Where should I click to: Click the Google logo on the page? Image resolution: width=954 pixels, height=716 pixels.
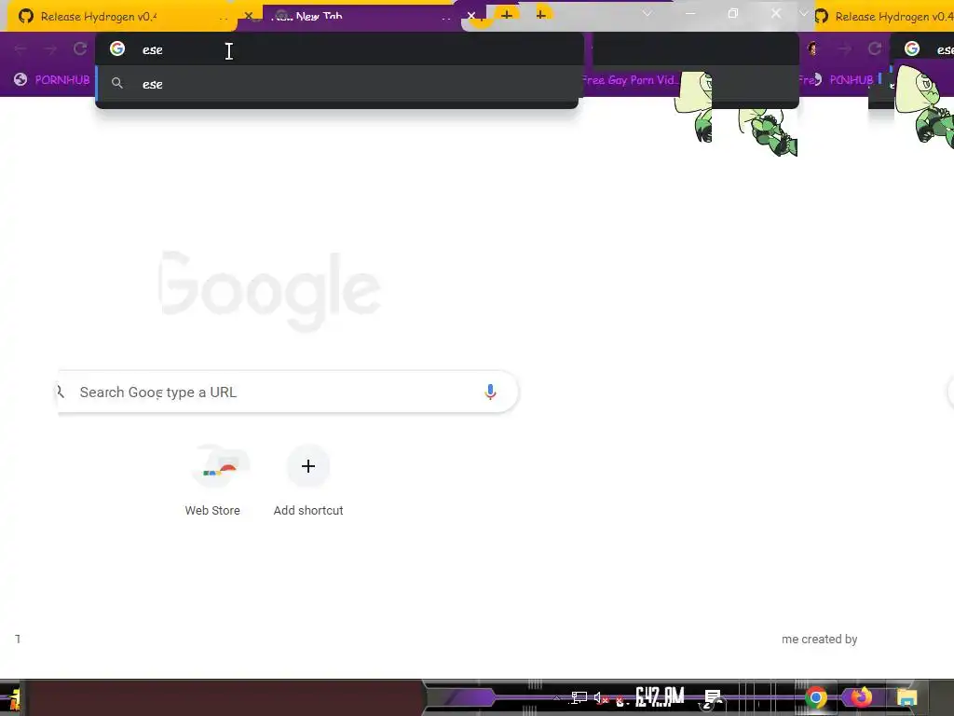coord(269,291)
